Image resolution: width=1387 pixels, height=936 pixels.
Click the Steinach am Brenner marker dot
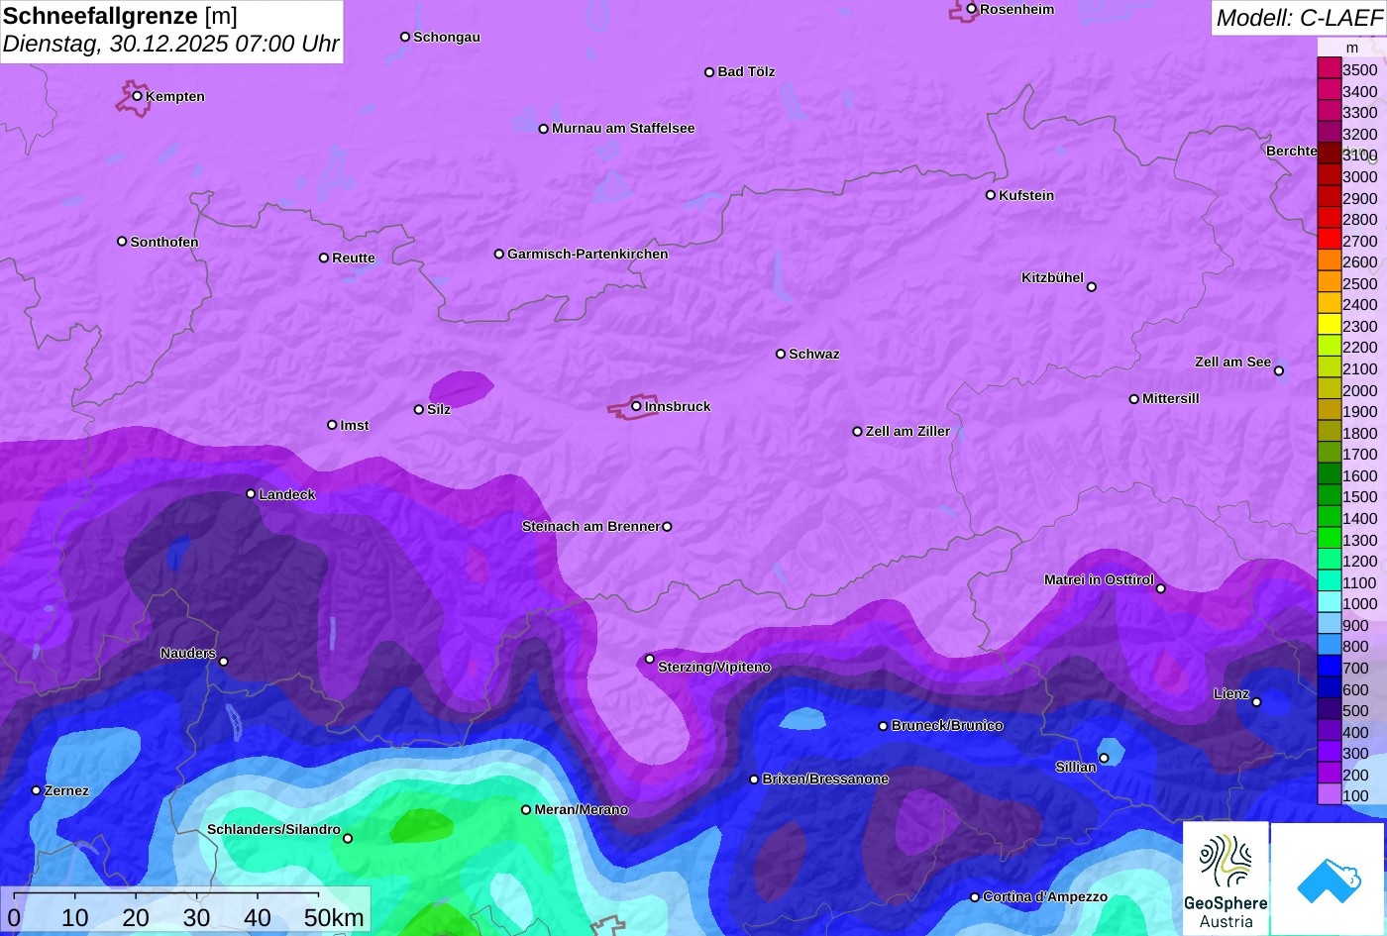click(667, 527)
